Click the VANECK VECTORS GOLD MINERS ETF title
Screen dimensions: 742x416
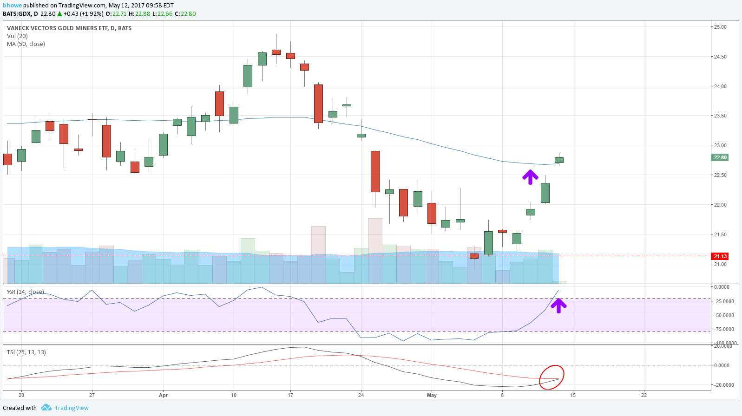tap(69, 28)
